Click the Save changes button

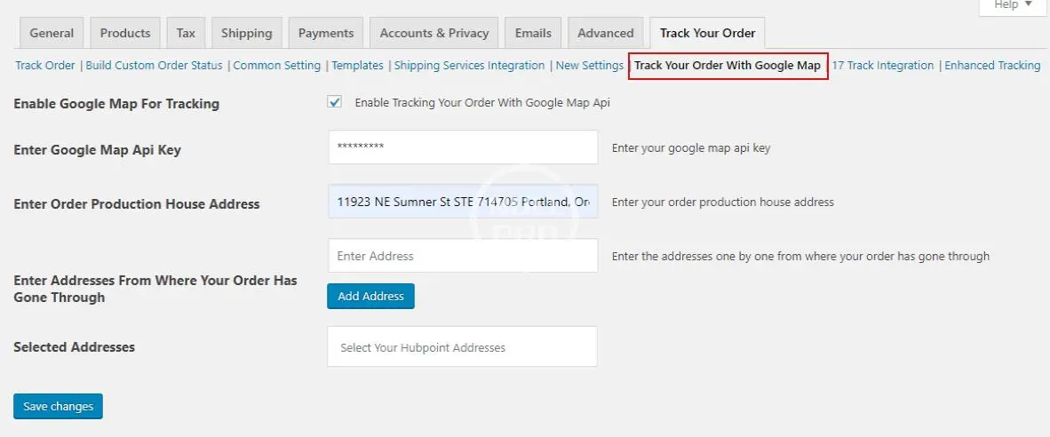click(59, 406)
